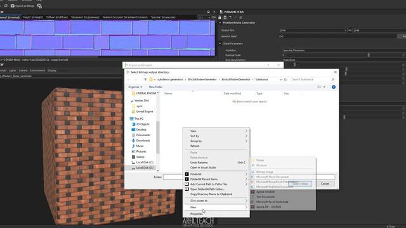Open the Display menu in the 3D view

(52, 70)
